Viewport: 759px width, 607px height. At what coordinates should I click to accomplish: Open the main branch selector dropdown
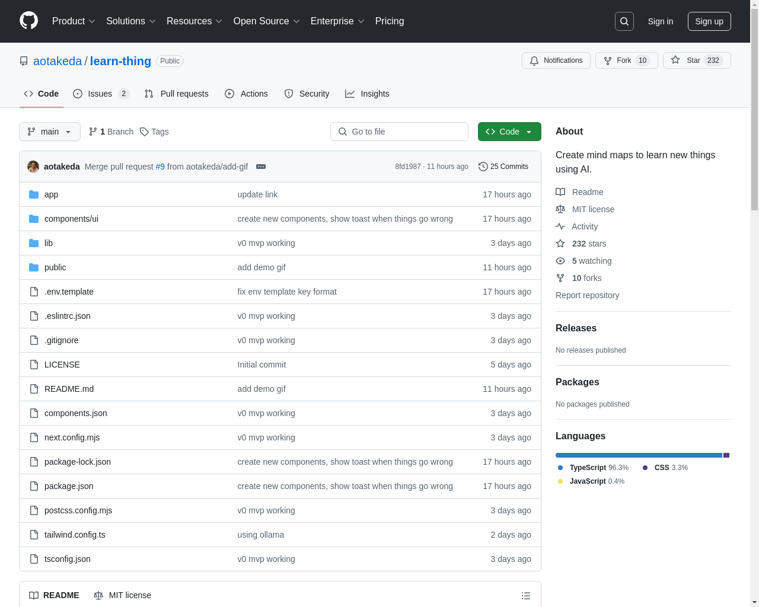click(x=50, y=132)
